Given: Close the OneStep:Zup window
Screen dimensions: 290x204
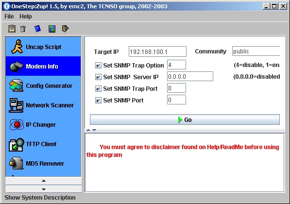Looking at the screenshot, I should click(283, 6).
